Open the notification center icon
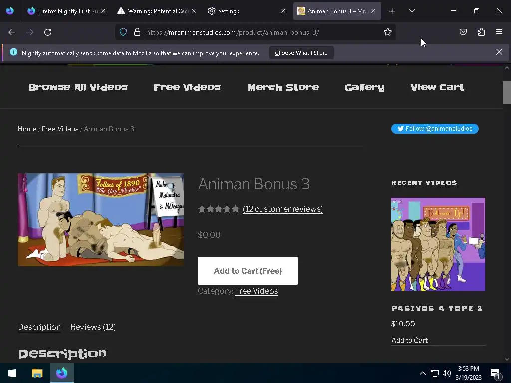Image resolution: width=511 pixels, height=383 pixels. pos(495,373)
